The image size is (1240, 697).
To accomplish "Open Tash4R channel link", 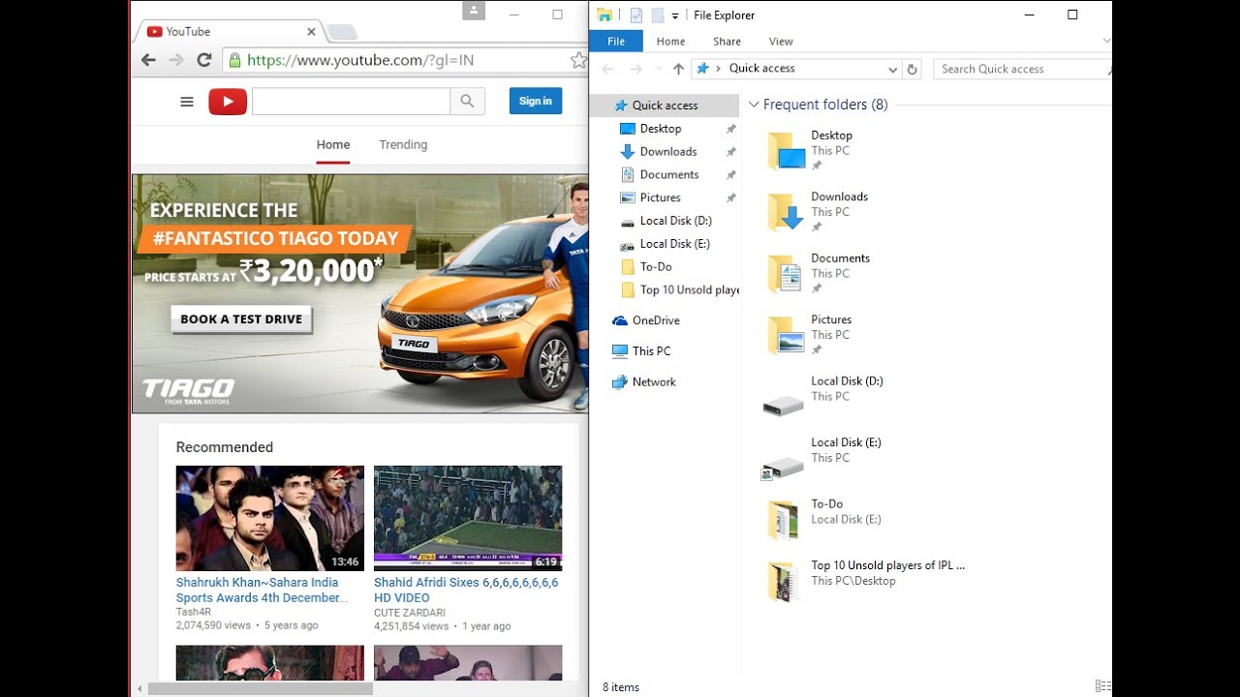I will (194, 612).
